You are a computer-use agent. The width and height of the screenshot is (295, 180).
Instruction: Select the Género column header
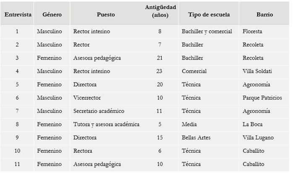[52, 14]
